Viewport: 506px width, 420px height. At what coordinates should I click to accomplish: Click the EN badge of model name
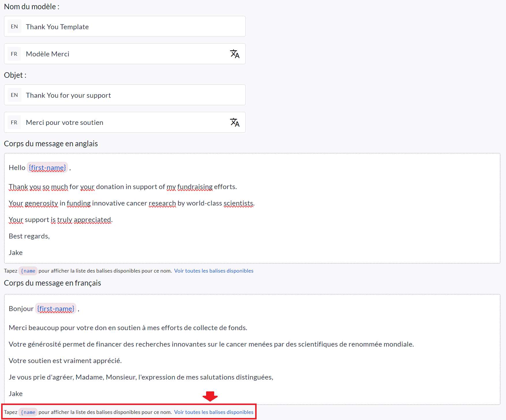pos(14,27)
